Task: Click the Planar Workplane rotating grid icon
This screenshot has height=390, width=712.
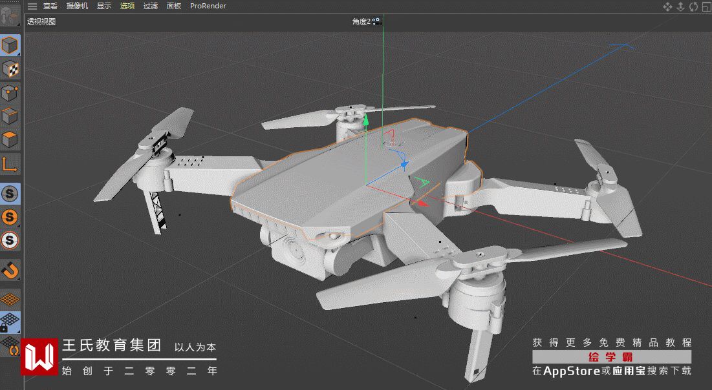Action: (x=11, y=345)
